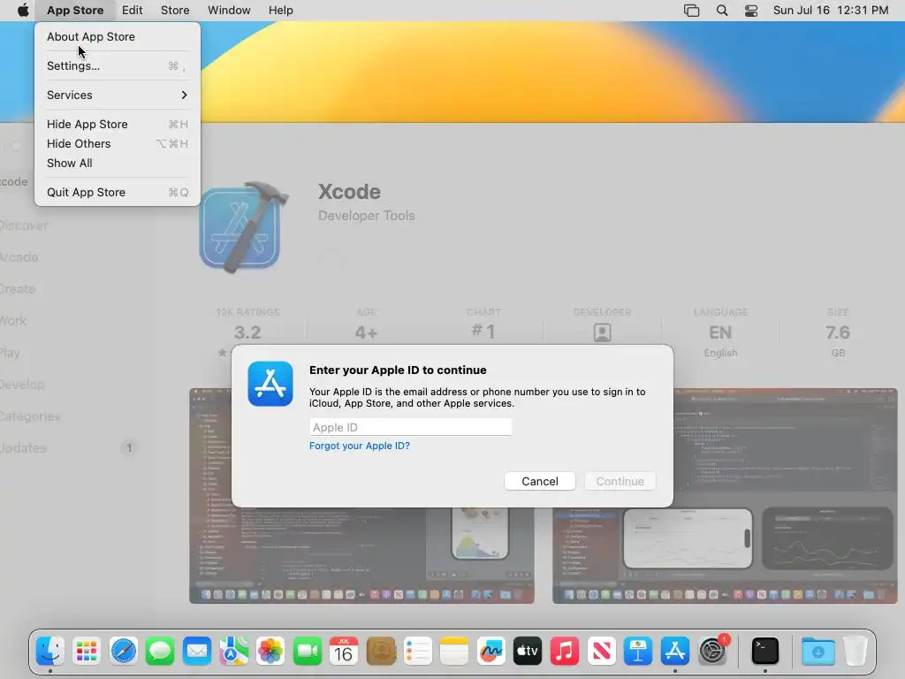Open System Settings from the Dock
The width and height of the screenshot is (905, 679).
pyautogui.click(x=713, y=652)
